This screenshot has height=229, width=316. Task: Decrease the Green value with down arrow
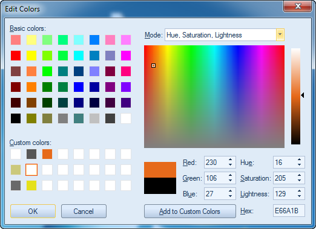tap(231, 181)
